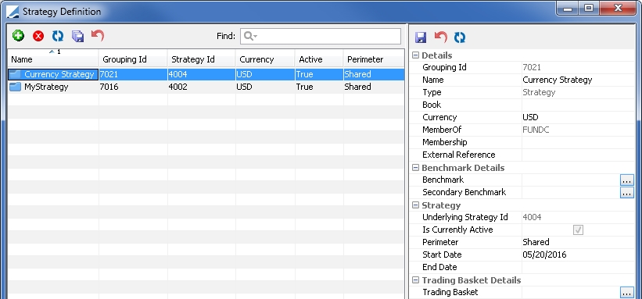Click the End Date value field
Viewport: 642px width, 299px height.
tap(578, 267)
